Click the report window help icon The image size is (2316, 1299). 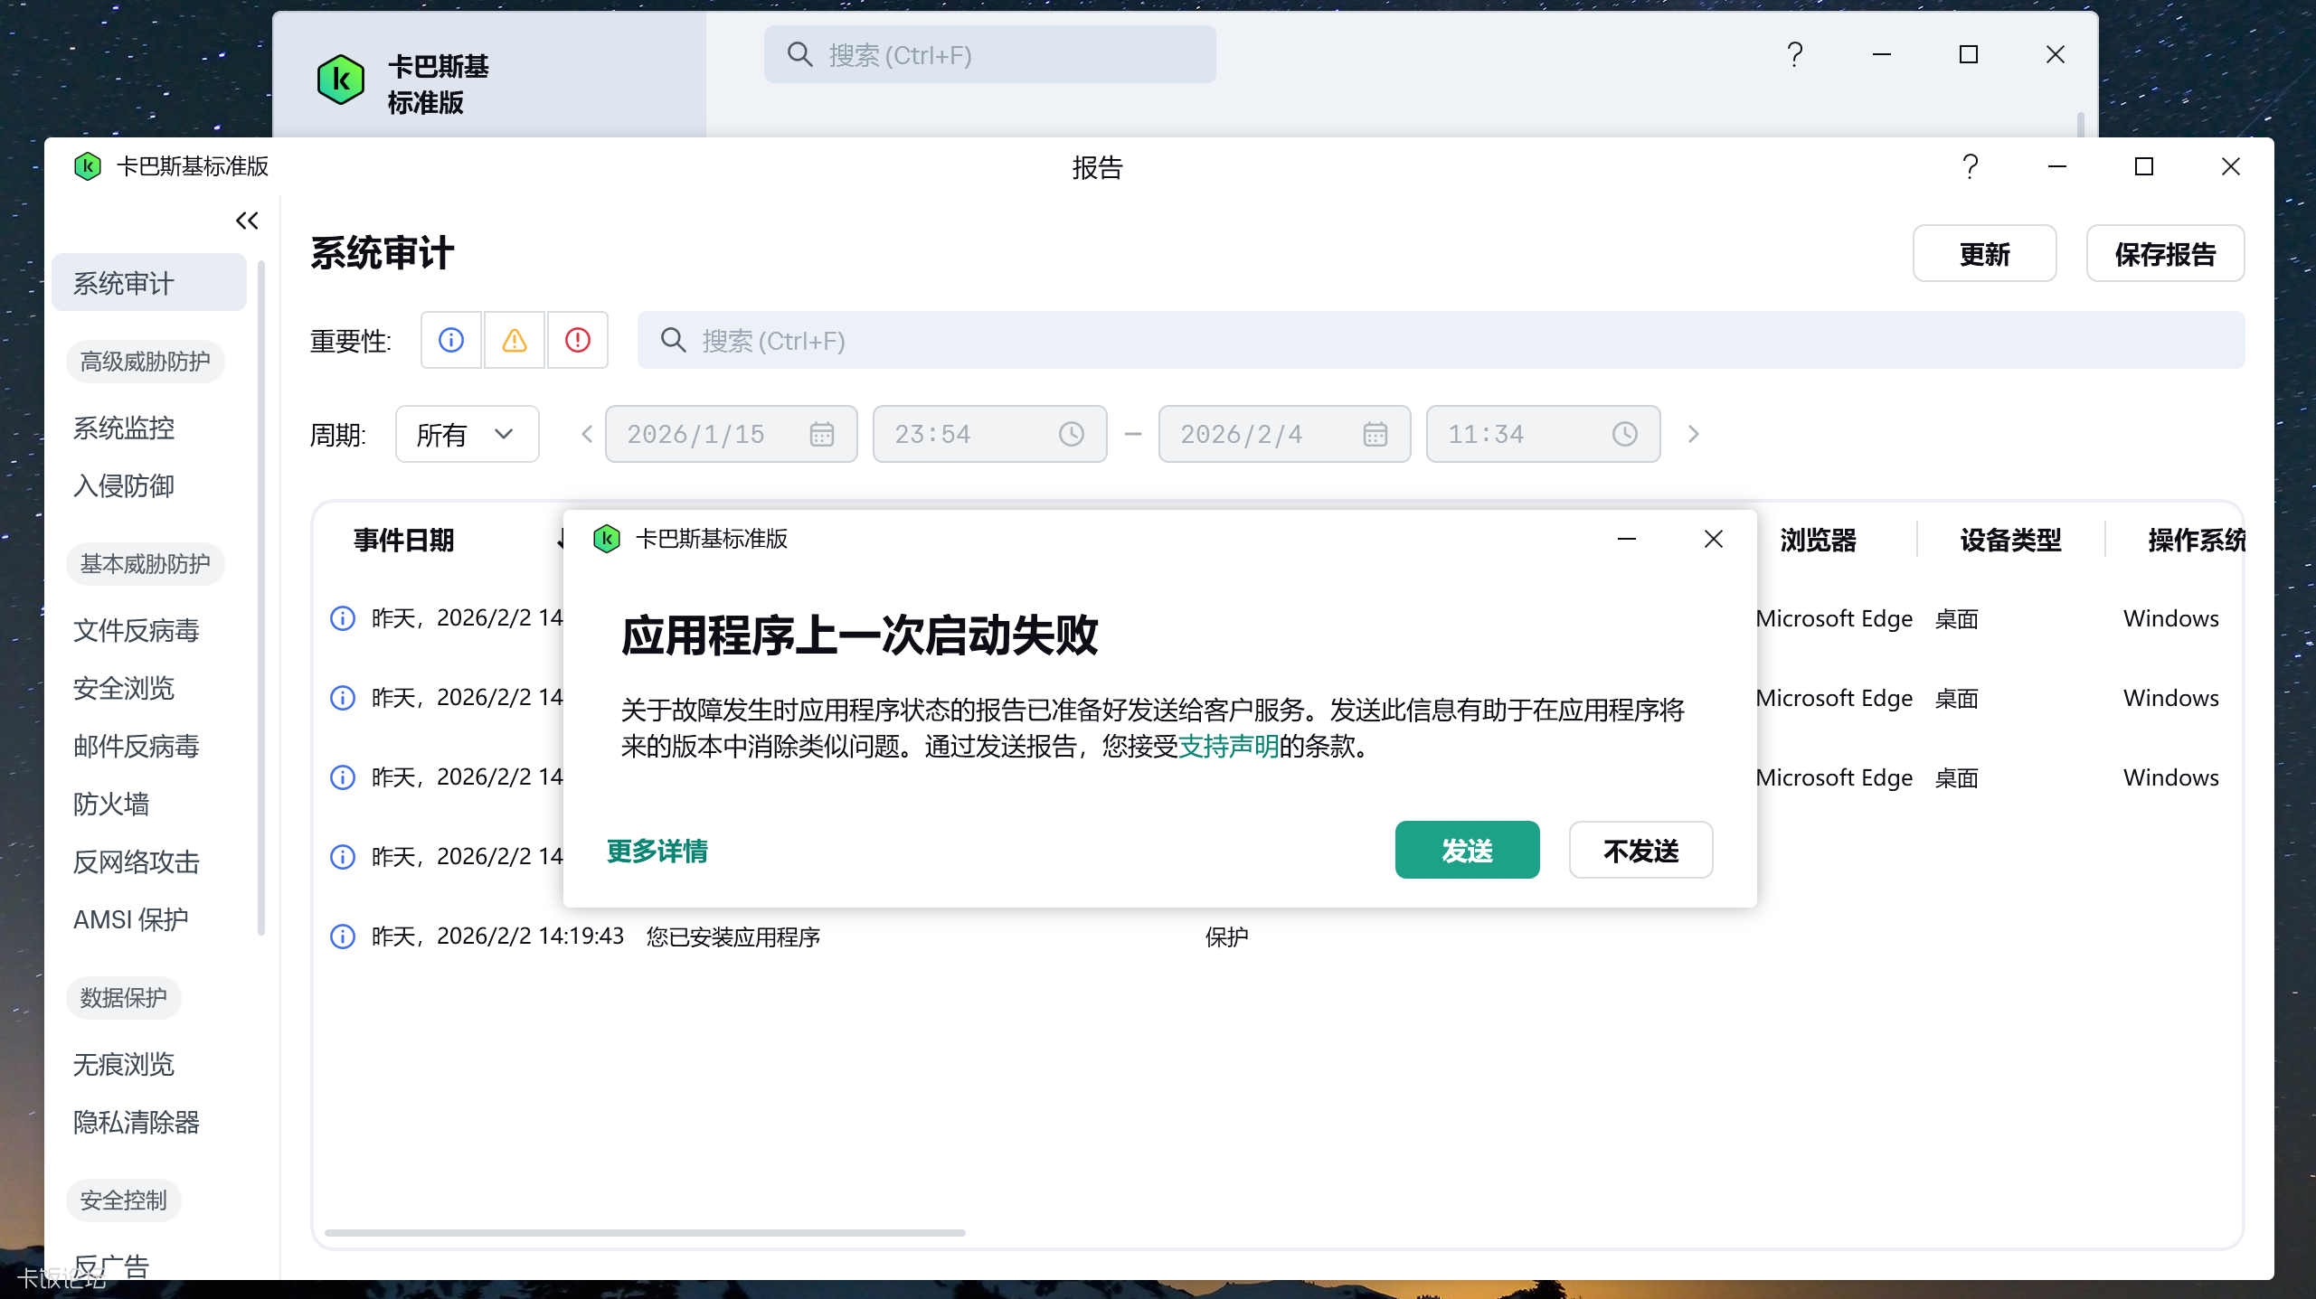click(1971, 166)
